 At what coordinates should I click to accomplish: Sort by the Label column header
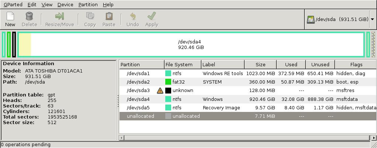(x=223, y=64)
